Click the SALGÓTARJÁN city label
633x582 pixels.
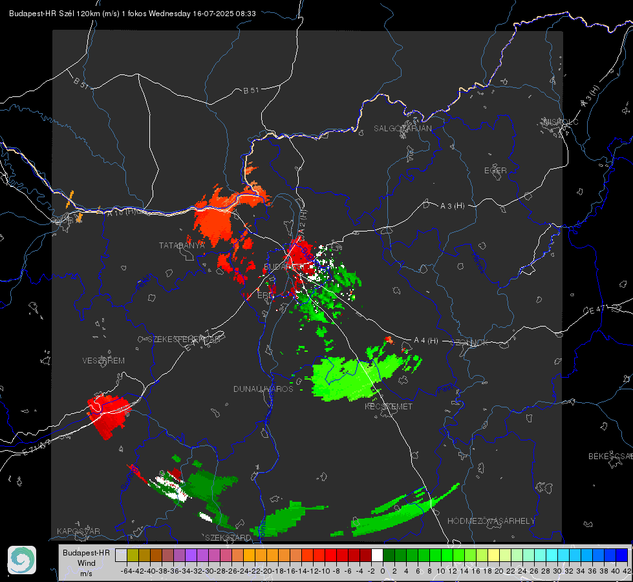(402, 129)
